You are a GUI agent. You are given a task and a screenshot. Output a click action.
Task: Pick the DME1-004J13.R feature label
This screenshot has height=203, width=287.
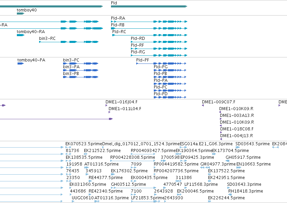click(237, 136)
